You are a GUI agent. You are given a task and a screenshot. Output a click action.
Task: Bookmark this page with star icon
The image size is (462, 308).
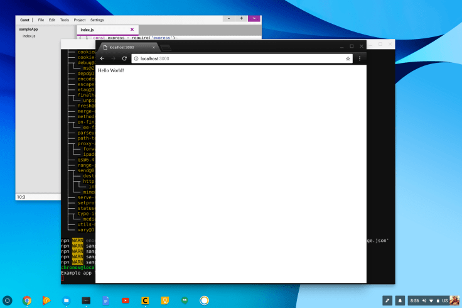(348, 58)
